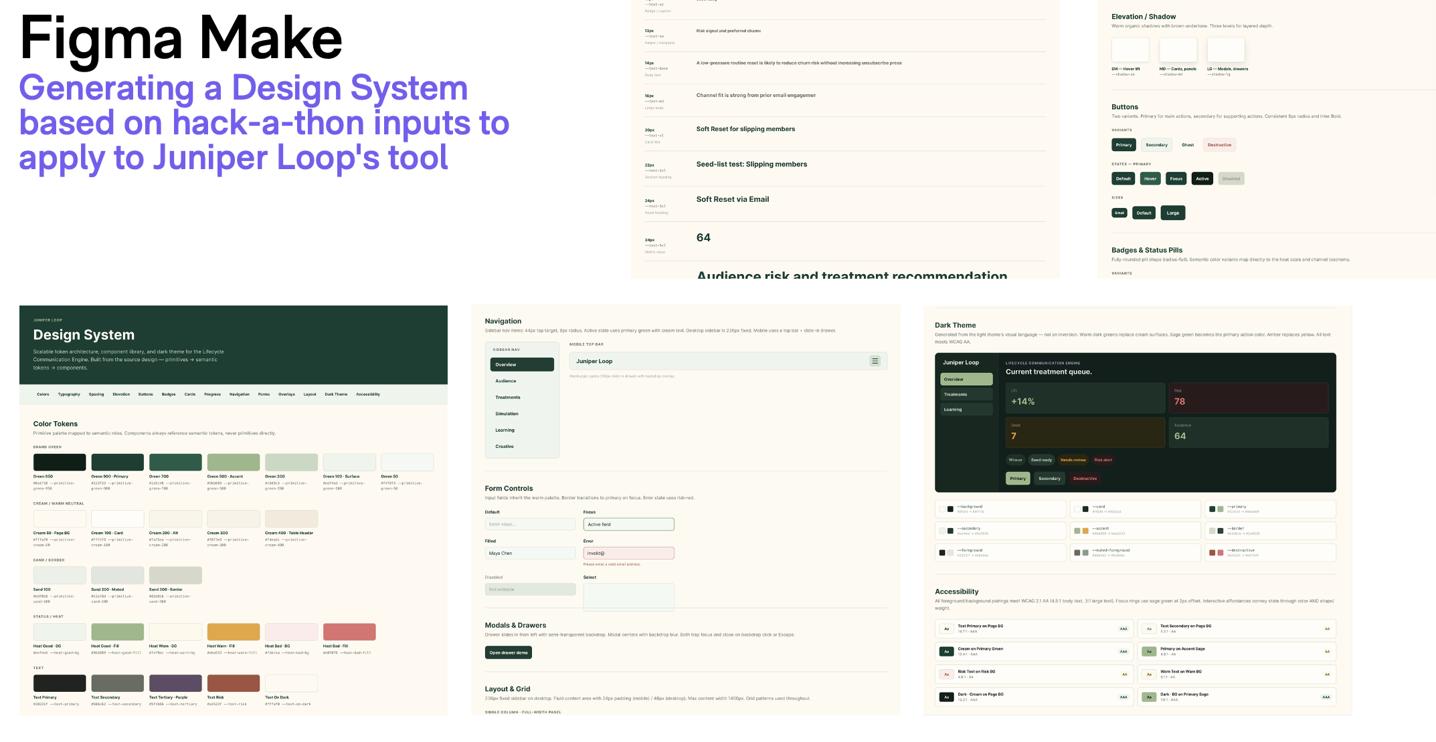This screenshot has height=742, width=1436.
Task: Click 'Soft Reset via Email' typography sample
Action: click(x=733, y=199)
